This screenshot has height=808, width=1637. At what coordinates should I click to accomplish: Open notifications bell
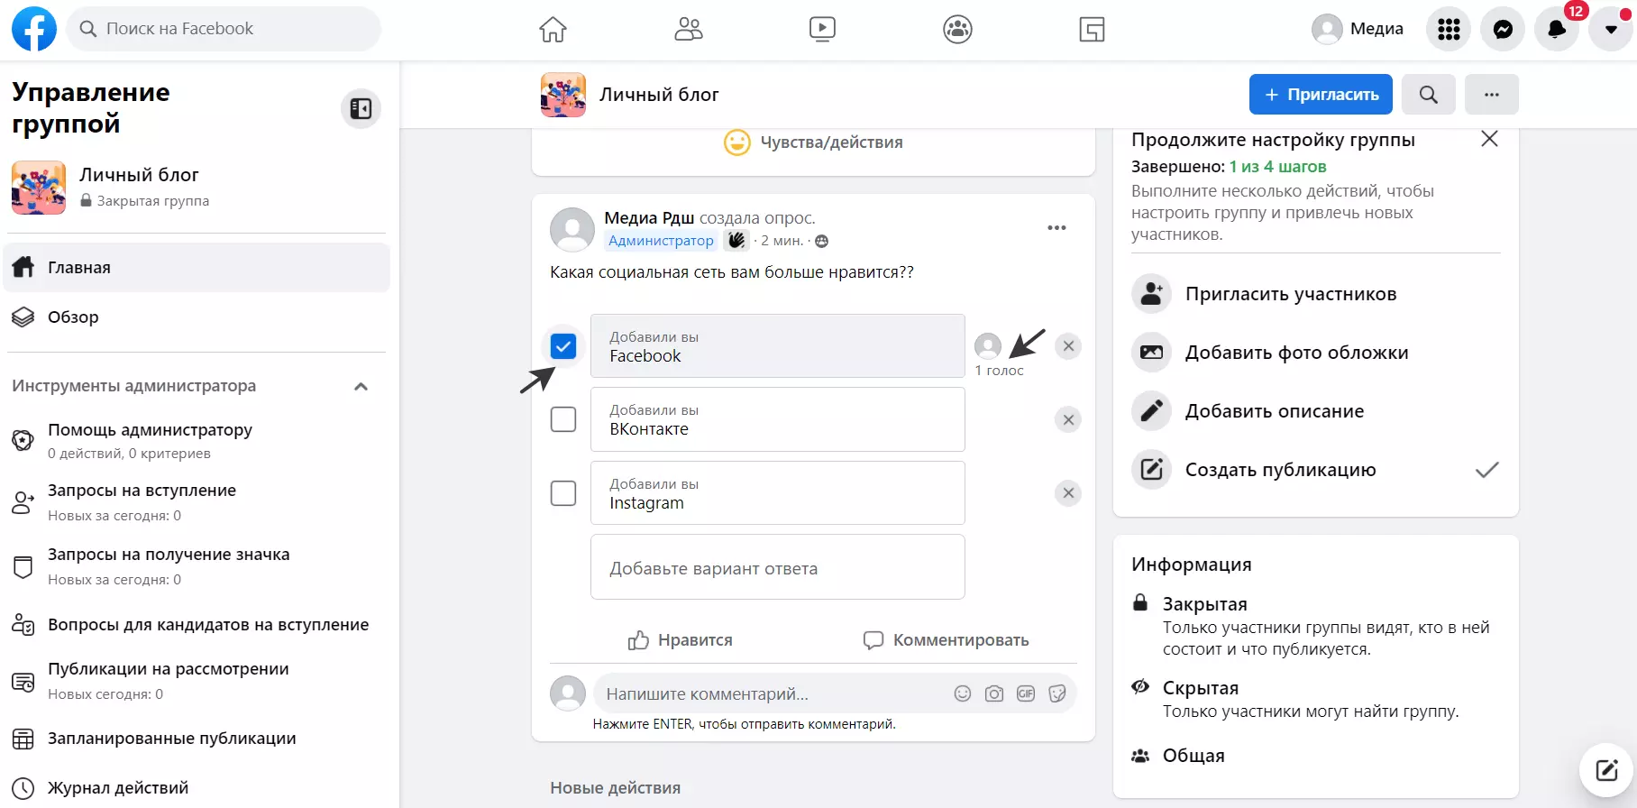click(x=1557, y=30)
